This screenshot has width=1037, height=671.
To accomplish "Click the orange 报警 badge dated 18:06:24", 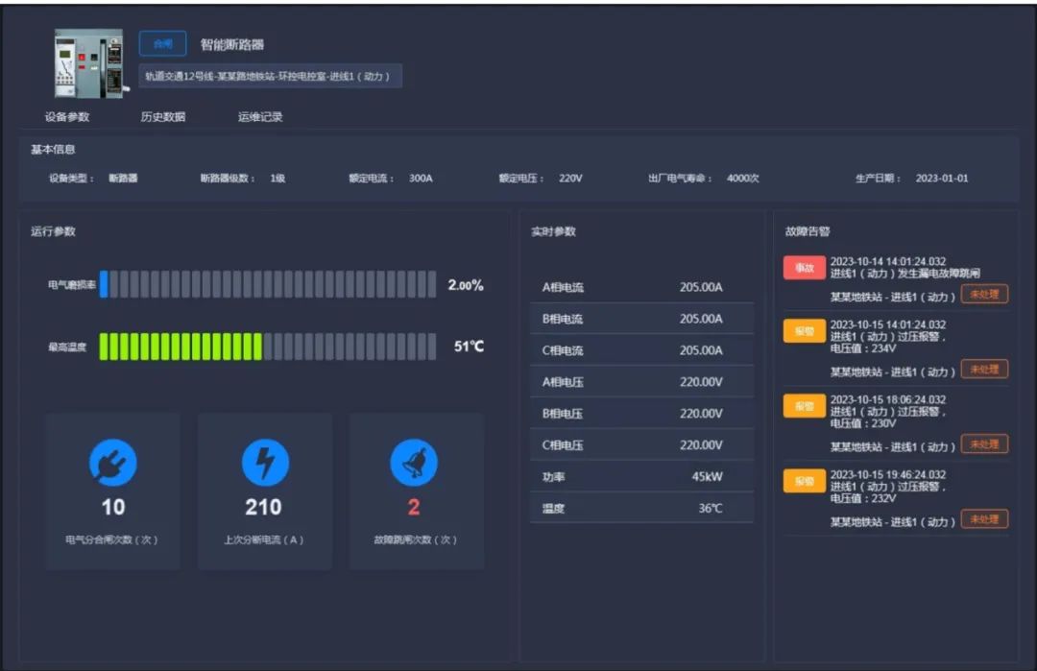I will 805,406.
